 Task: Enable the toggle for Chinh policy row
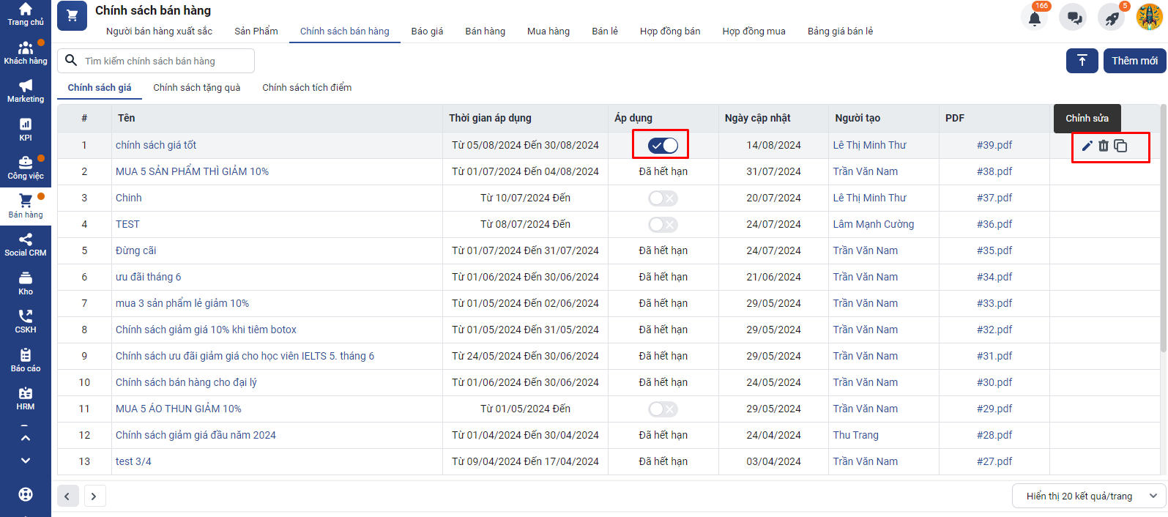coord(663,198)
